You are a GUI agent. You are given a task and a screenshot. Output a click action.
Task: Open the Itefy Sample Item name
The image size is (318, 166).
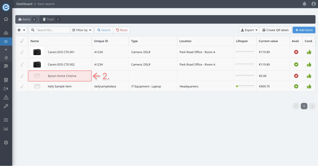pos(60,86)
